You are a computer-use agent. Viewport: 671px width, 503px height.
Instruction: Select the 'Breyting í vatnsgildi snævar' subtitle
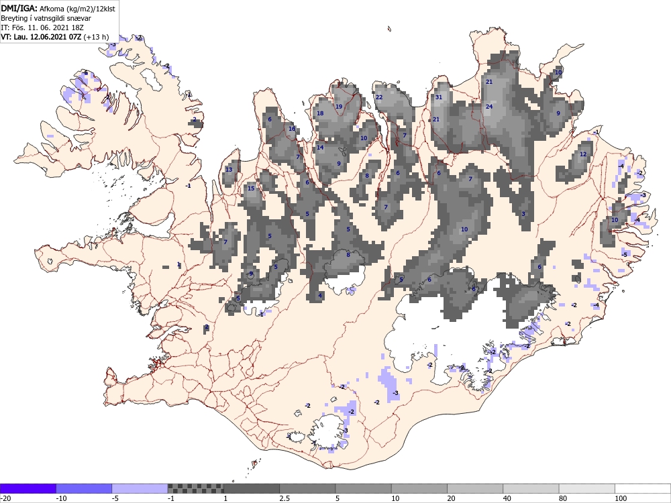click(x=46, y=18)
